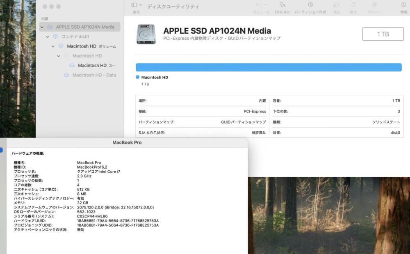Collapse the コンテナ disk1 tree row
This screenshot has height=254, width=410.
point(48,37)
